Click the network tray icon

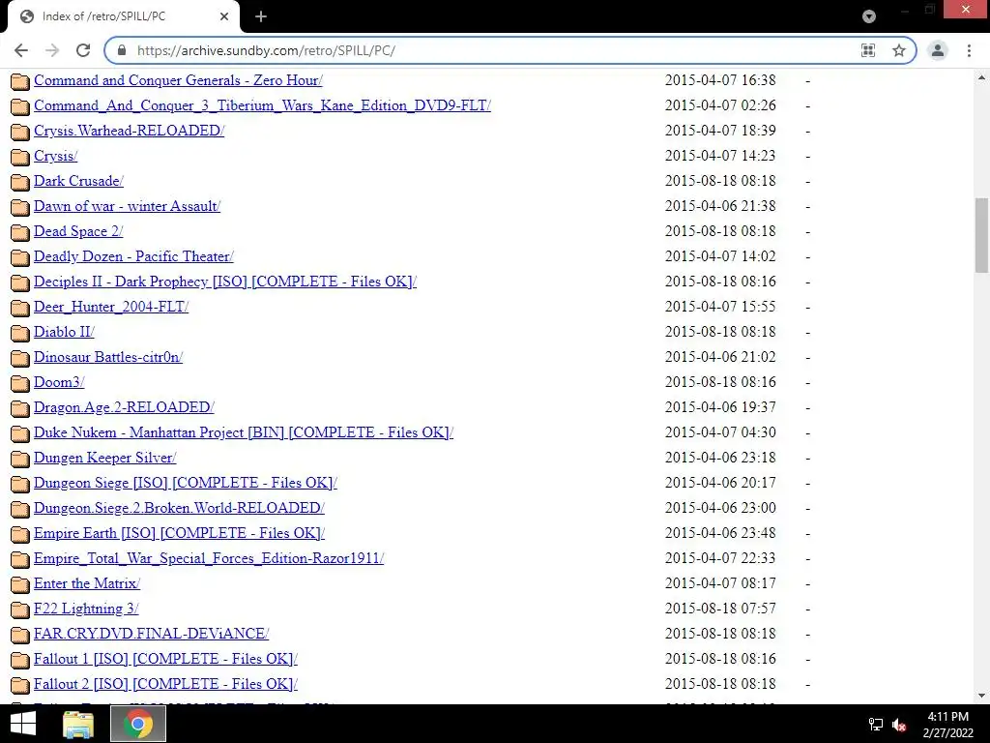[876, 724]
